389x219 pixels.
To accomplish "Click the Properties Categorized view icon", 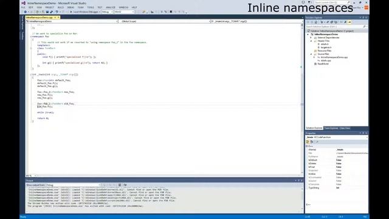I will [x=308, y=142].
